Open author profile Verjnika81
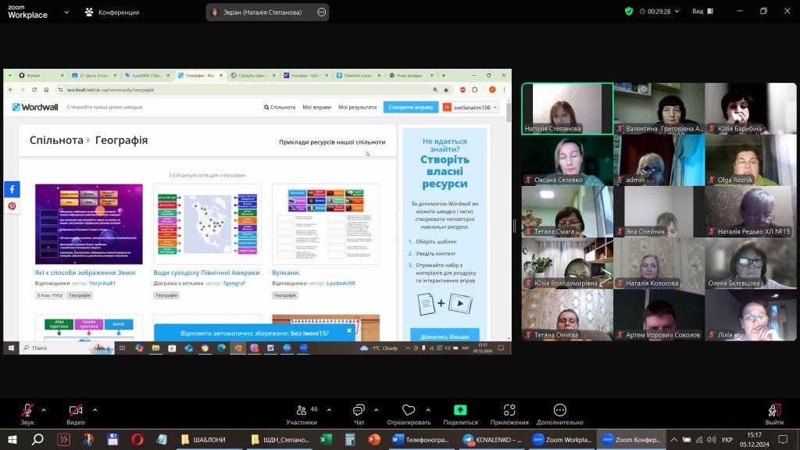800x450 pixels. pos(102,283)
